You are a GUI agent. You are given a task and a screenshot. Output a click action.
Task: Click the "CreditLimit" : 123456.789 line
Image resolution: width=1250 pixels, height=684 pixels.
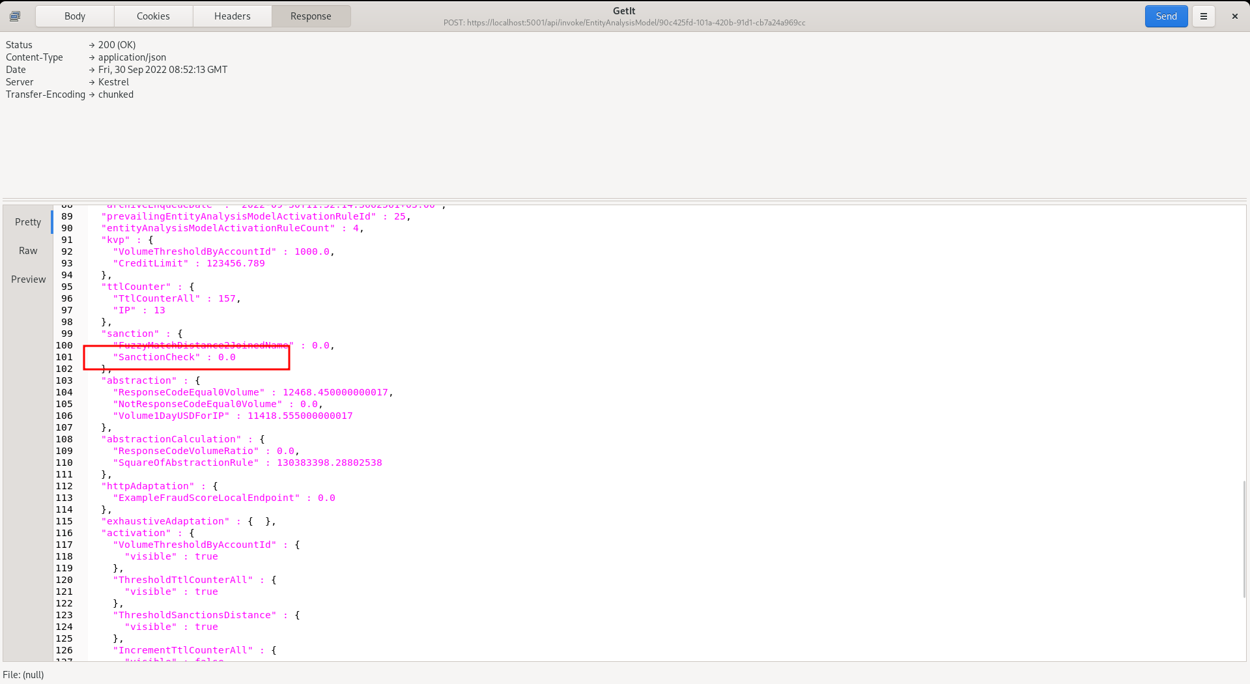pyautogui.click(x=189, y=263)
